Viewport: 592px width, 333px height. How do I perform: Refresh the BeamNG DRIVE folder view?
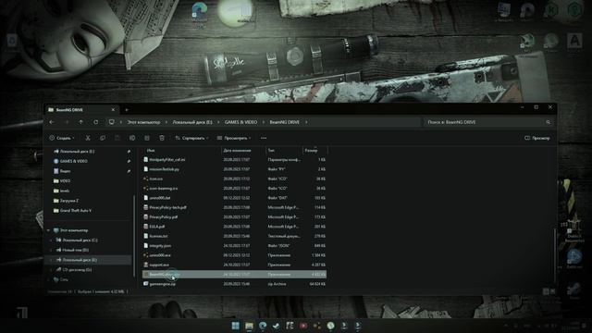point(96,122)
